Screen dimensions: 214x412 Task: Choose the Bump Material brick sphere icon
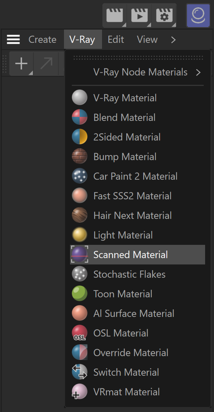coord(80,156)
